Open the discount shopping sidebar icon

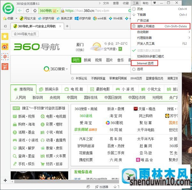point(5,67)
